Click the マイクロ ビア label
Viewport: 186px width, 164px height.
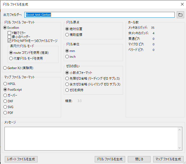point(136,44)
